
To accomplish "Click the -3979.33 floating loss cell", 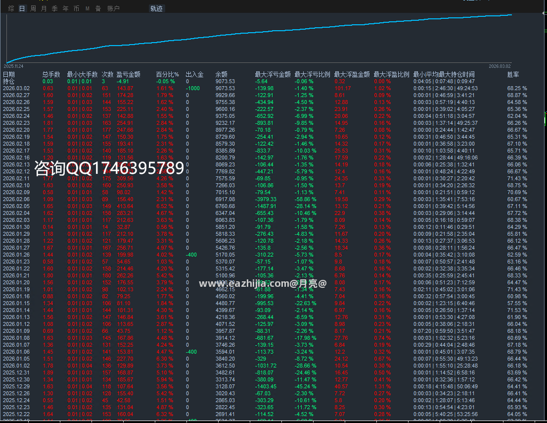I will coord(266,200).
